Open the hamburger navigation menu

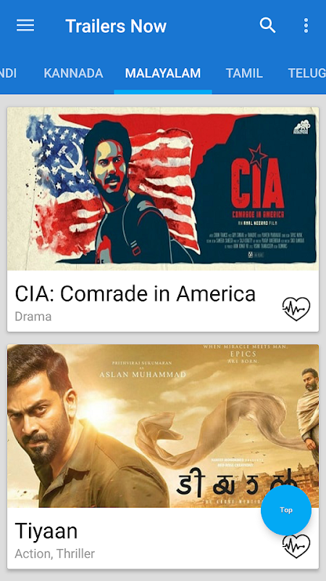[x=25, y=25]
